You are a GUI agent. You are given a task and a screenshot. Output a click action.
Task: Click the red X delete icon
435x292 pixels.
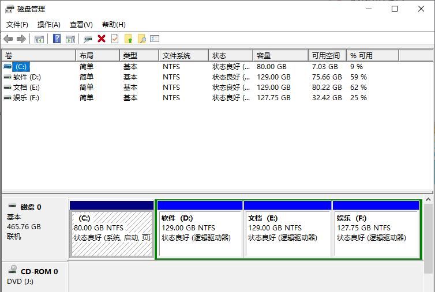pos(102,39)
